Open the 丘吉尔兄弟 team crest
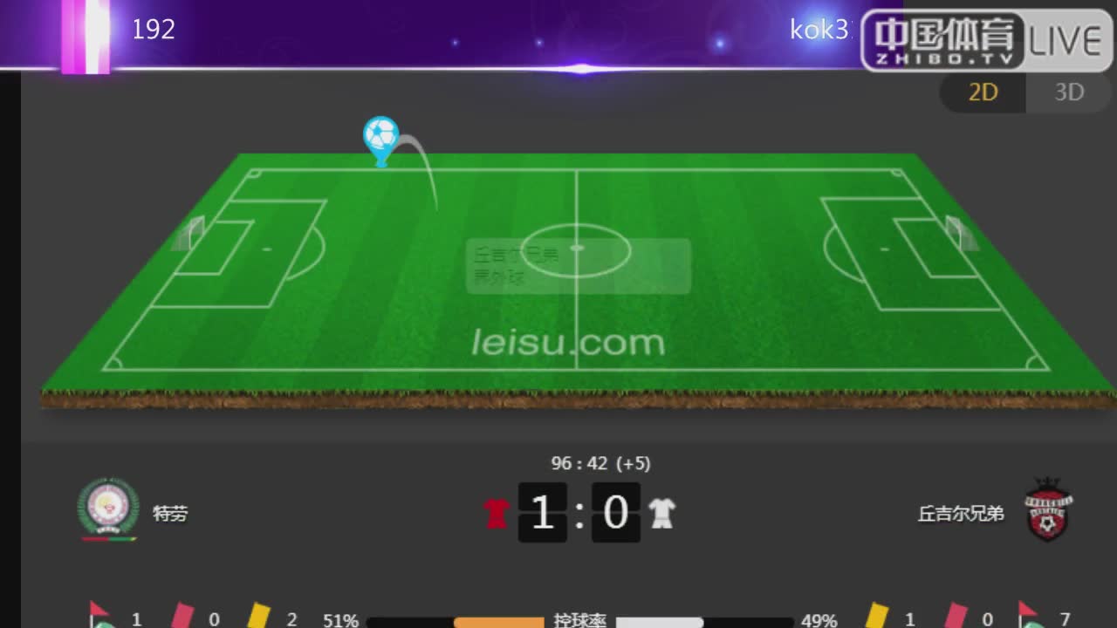Image resolution: width=1117 pixels, height=628 pixels. click(x=1048, y=509)
